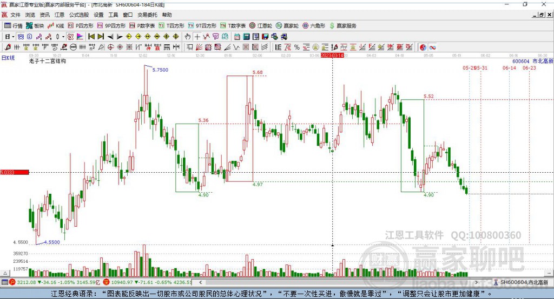This screenshot has height=299, width=554.
Task: Expand the candlestick style dropdown arrow
Action: pos(63,37)
